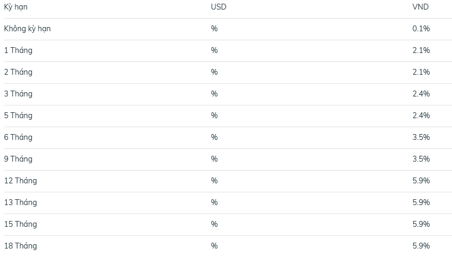
Task: Click the Kỳ hạn column header
Action: [16, 7]
